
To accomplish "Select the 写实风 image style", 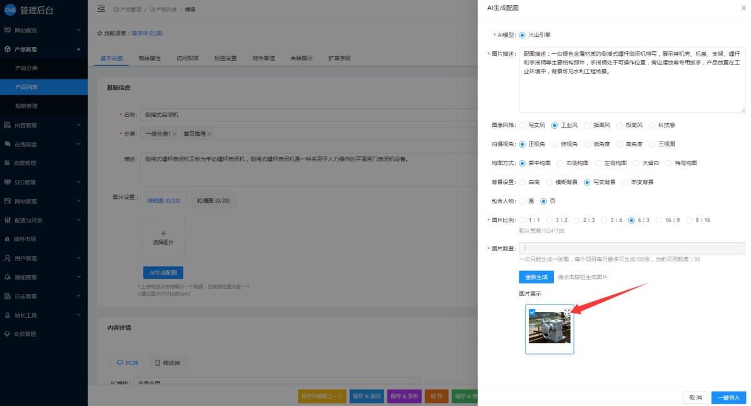I will 523,125.
